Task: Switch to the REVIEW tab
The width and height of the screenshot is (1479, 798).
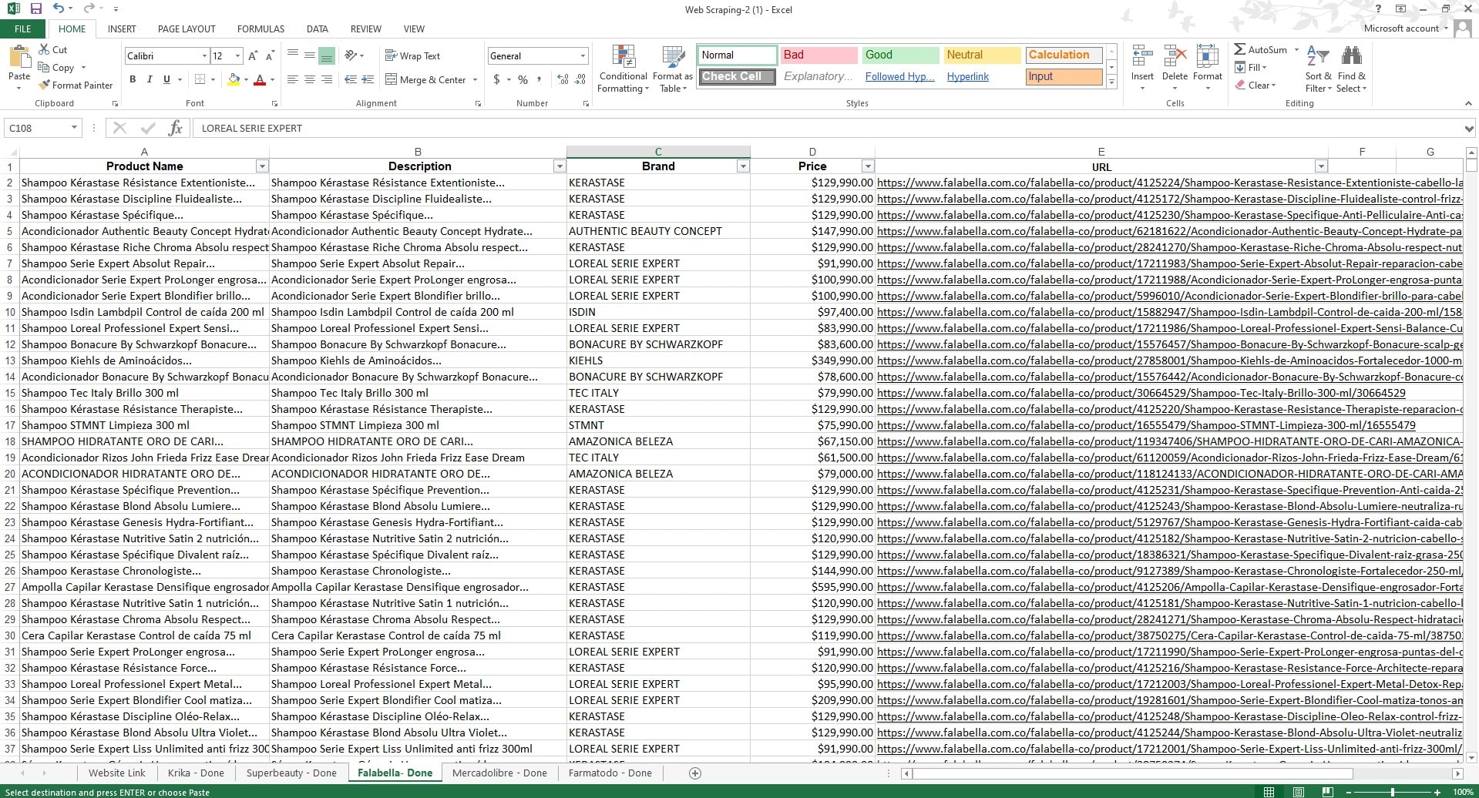Action: [x=365, y=28]
